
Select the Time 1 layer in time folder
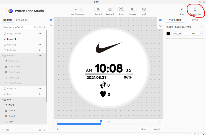[x=23, y=116]
